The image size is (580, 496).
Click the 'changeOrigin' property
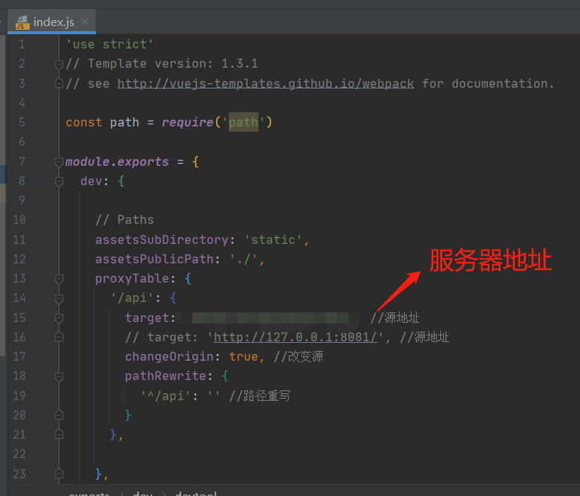[169, 356]
